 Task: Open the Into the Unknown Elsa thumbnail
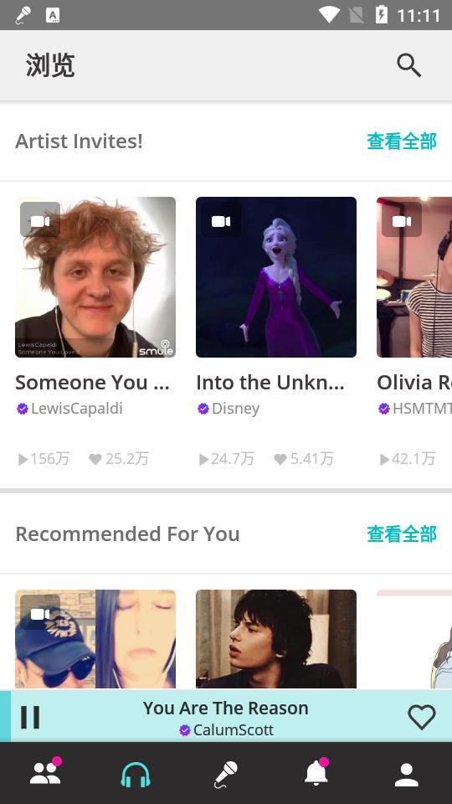[x=276, y=277]
